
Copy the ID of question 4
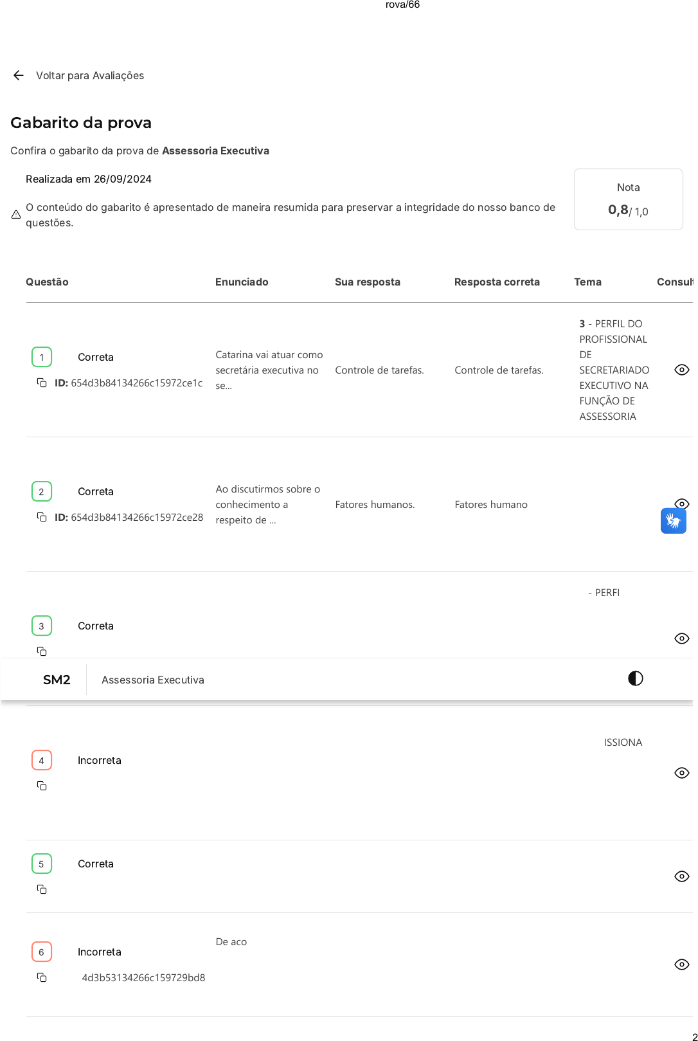point(42,786)
